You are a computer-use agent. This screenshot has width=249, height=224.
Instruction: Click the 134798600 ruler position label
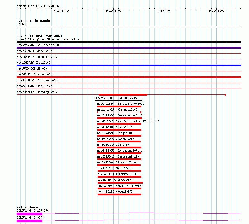point(113,11)
